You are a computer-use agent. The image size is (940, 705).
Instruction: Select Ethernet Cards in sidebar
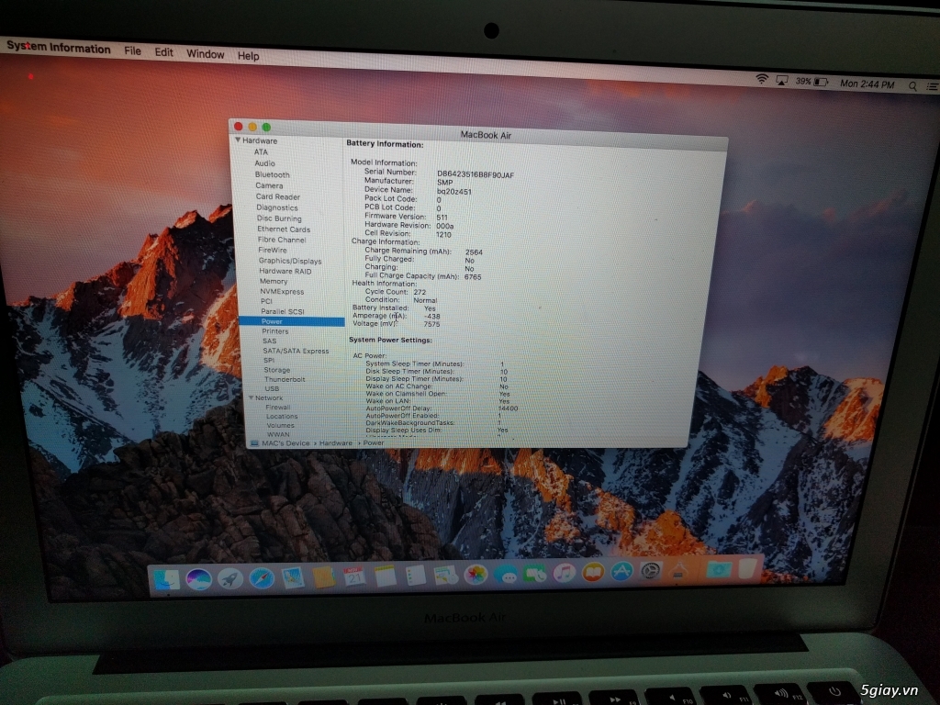[x=284, y=229]
